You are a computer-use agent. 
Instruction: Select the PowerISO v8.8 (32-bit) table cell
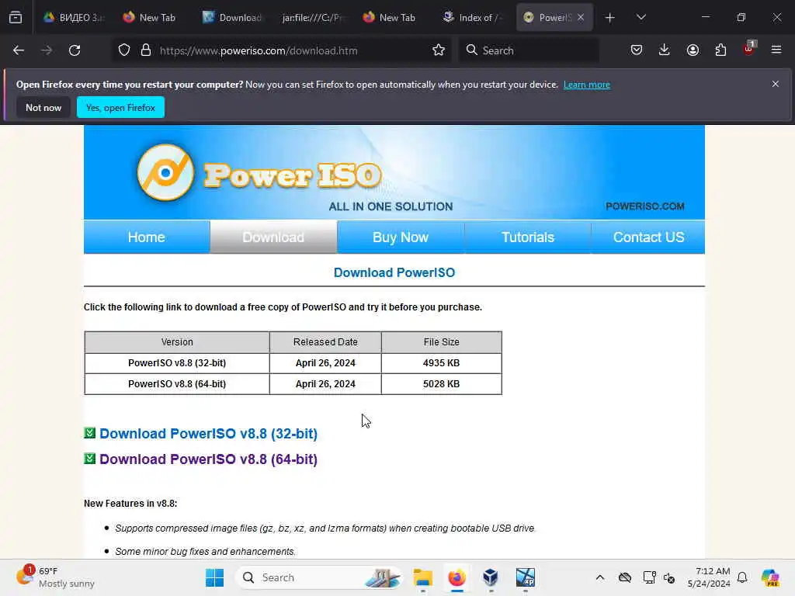(x=177, y=363)
